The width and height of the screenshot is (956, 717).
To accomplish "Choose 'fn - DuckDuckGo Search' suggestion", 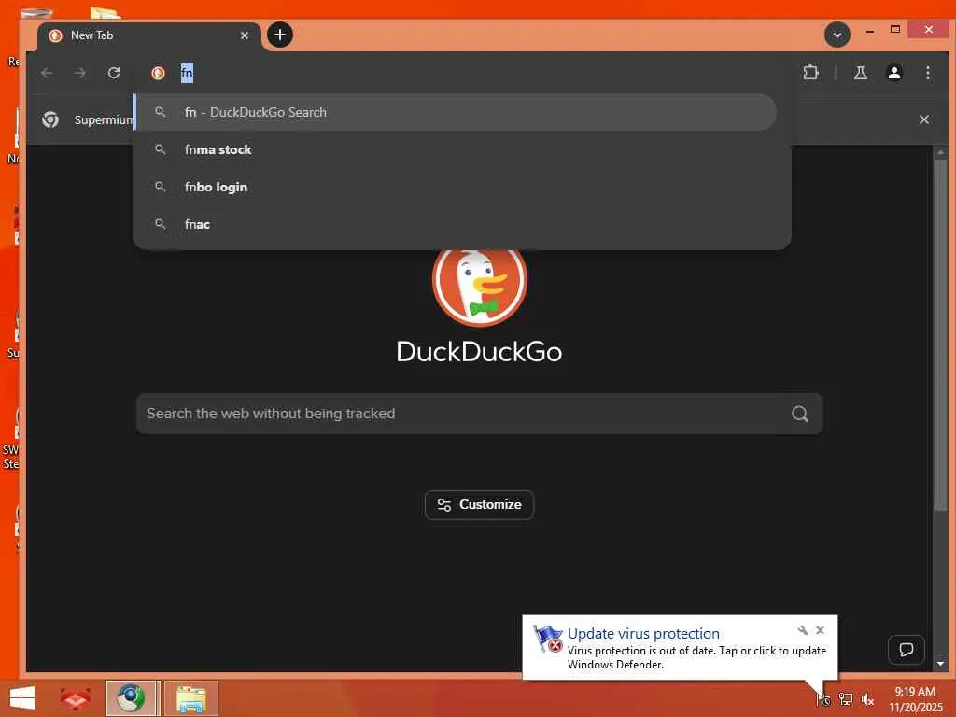I will click(x=456, y=112).
